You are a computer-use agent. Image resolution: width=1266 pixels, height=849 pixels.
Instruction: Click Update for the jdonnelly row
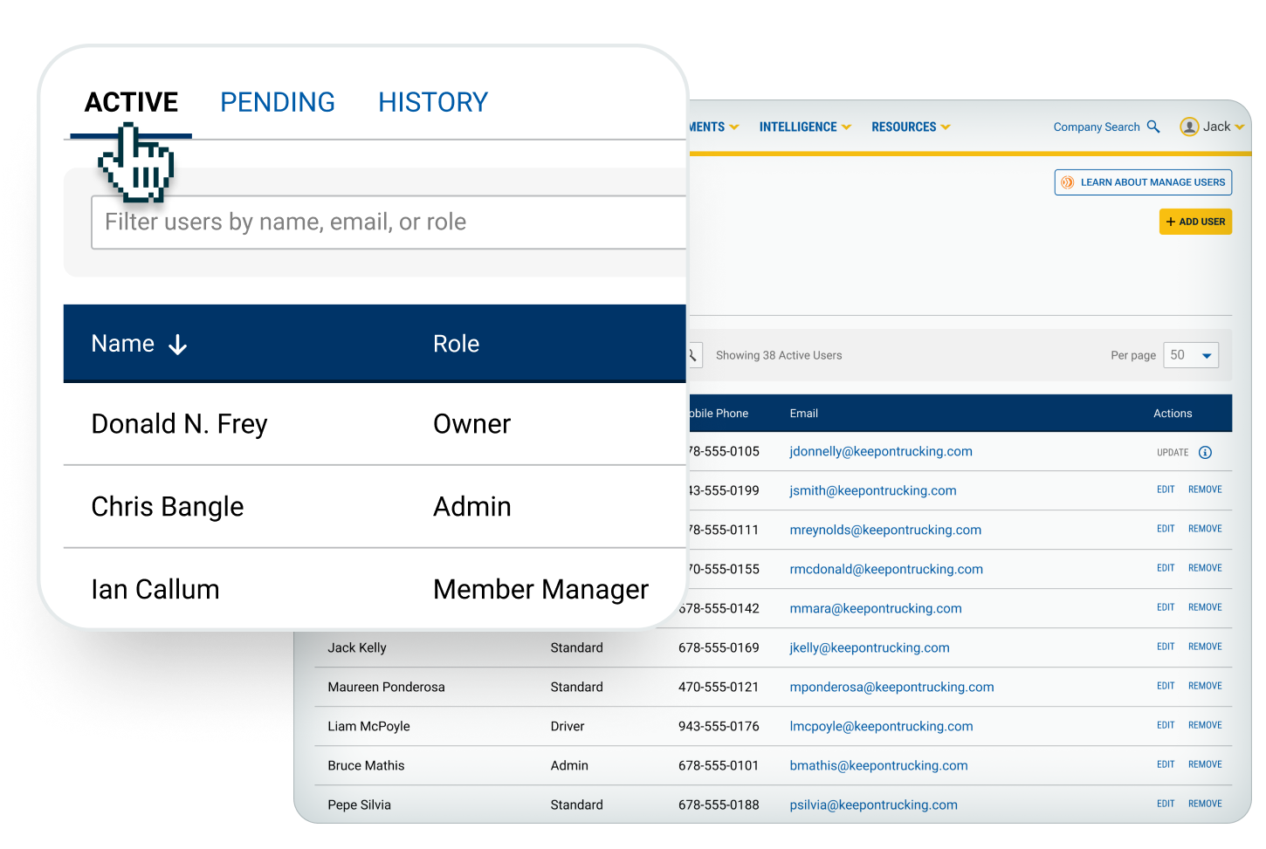pyautogui.click(x=1173, y=452)
